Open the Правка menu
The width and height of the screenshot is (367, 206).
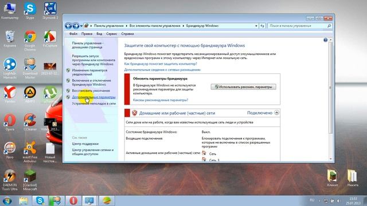87,34
